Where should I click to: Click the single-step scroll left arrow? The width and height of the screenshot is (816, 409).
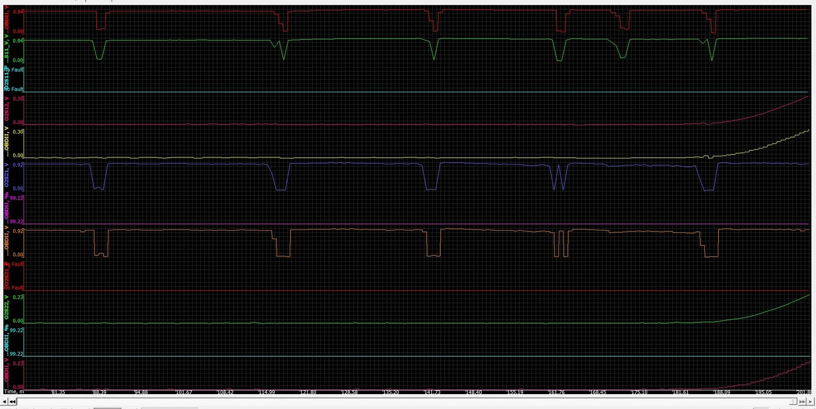pyautogui.click(x=4, y=401)
